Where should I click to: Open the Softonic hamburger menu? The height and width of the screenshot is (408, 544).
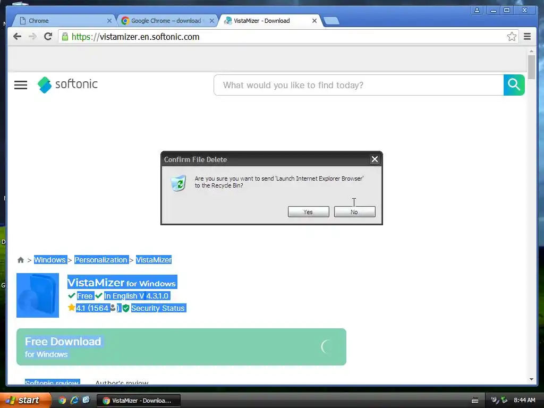(21, 85)
